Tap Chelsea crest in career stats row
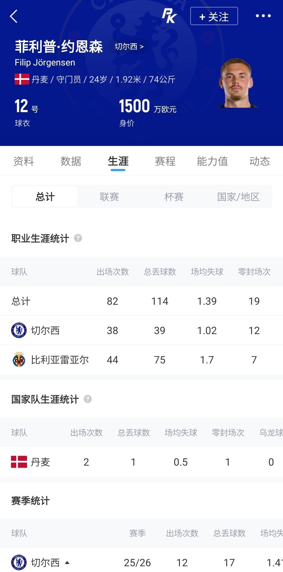The width and height of the screenshot is (283, 572). click(x=19, y=330)
